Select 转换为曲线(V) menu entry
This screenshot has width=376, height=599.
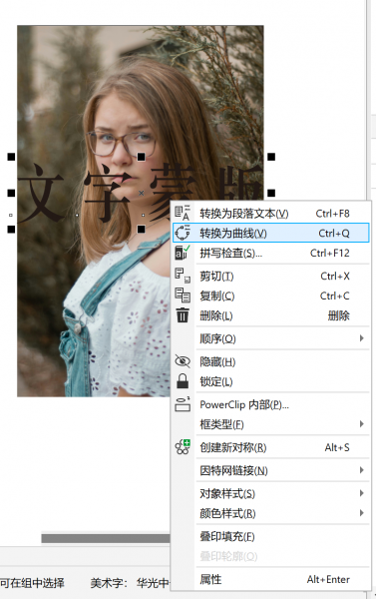click(x=271, y=233)
